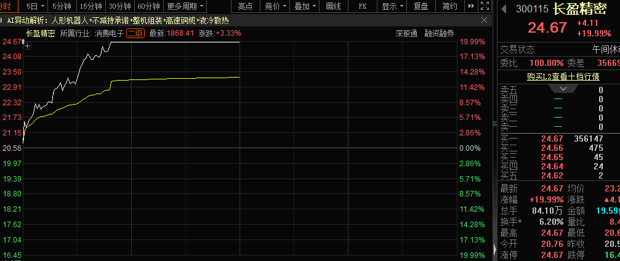Collapse order book using chevron above 卖五
Image resolution: width=620 pixels, height=261 pixels.
click(563, 89)
